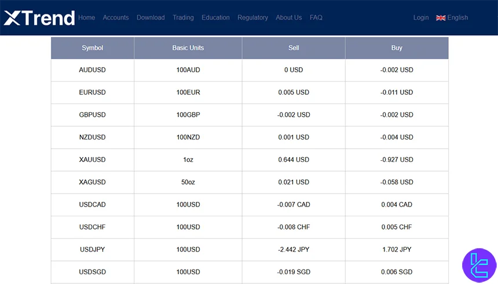Screen dimensions: 498x284
Task: Go to the Download page
Action: coord(151,18)
